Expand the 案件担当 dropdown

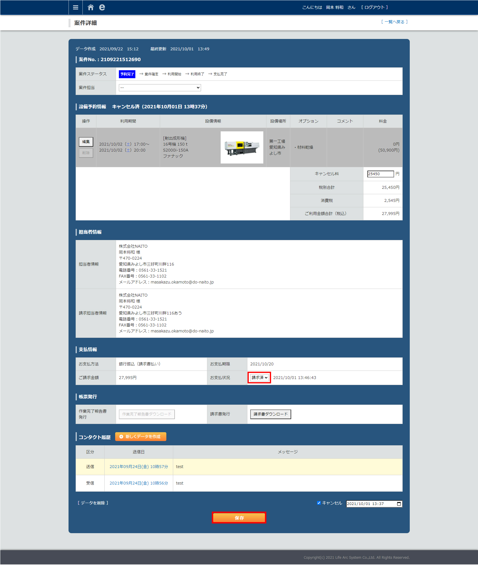(x=160, y=88)
